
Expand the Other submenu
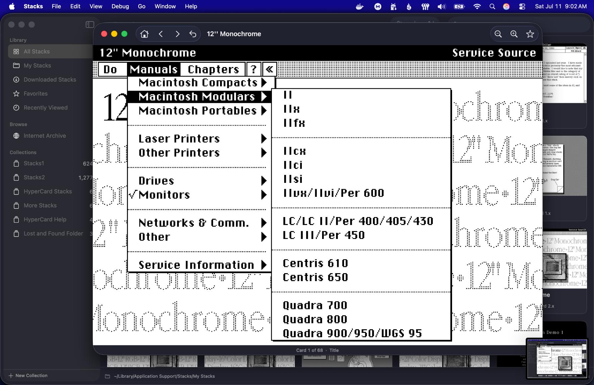199,237
